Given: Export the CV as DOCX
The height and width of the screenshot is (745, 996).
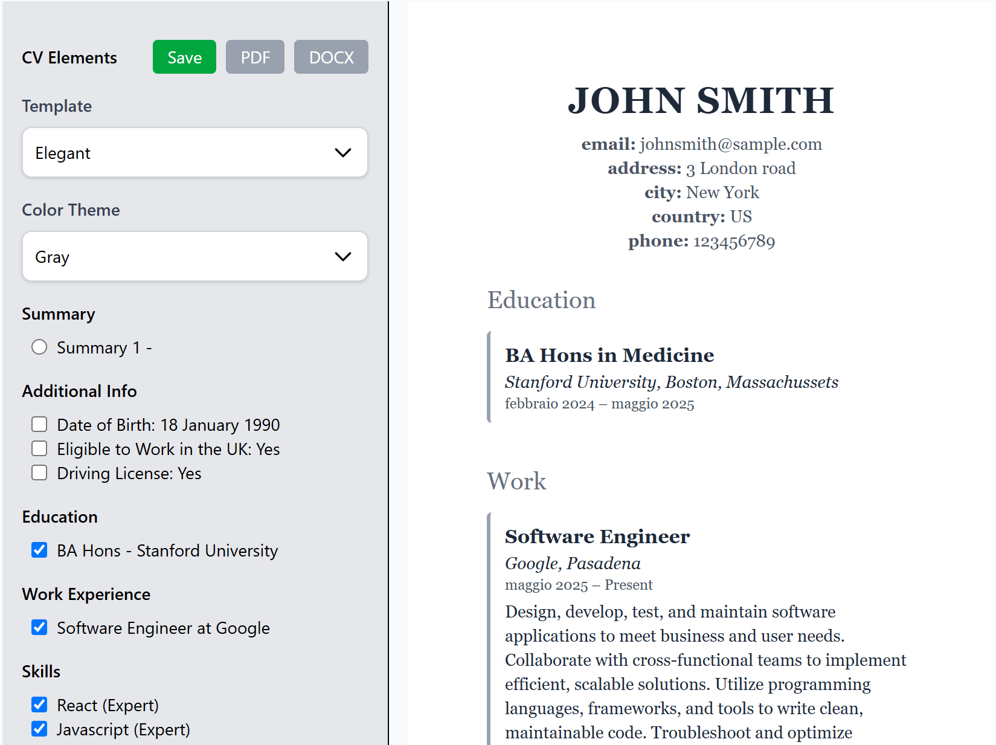Looking at the screenshot, I should (331, 57).
